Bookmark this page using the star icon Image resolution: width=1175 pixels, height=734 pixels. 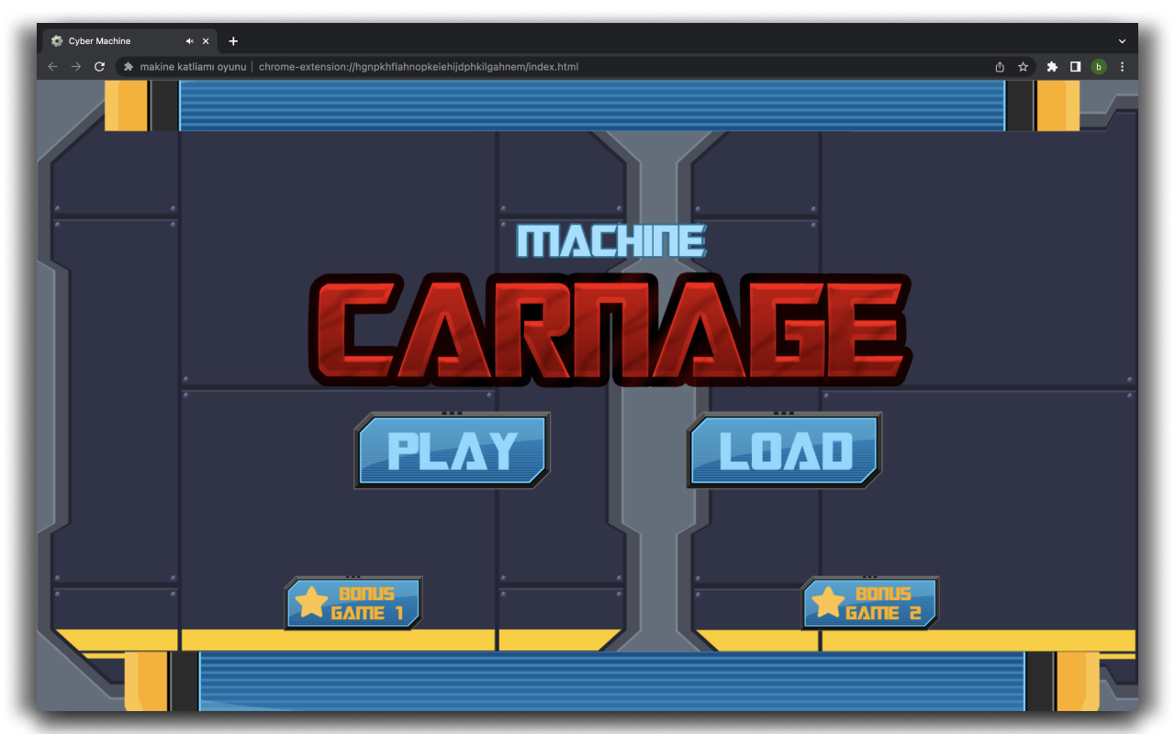pyautogui.click(x=1023, y=66)
